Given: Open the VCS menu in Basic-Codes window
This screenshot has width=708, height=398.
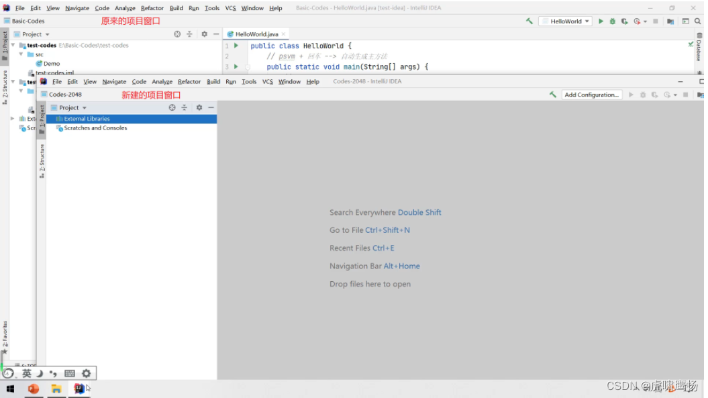Looking at the screenshot, I should 230,8.
